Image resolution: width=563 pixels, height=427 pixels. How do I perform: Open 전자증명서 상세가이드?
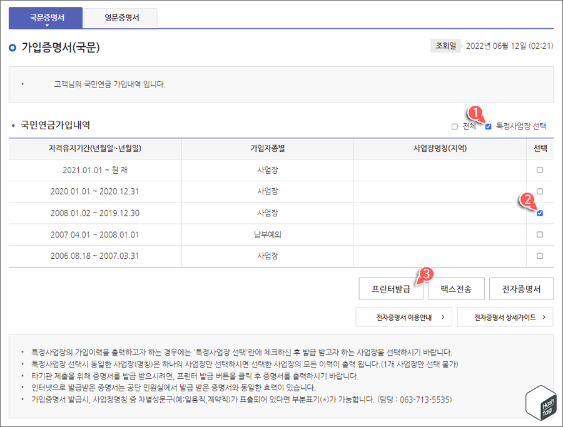pos(504,317)
